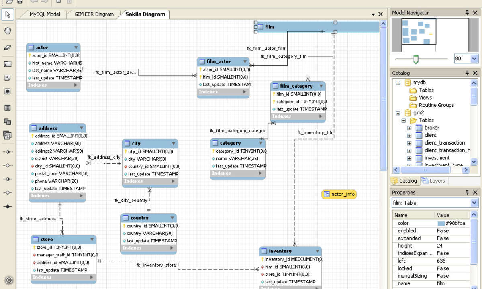Viewport: 482px width, 289px height.
Task: Select Routine Groups folder under mydb
Action: pos(436,105)
